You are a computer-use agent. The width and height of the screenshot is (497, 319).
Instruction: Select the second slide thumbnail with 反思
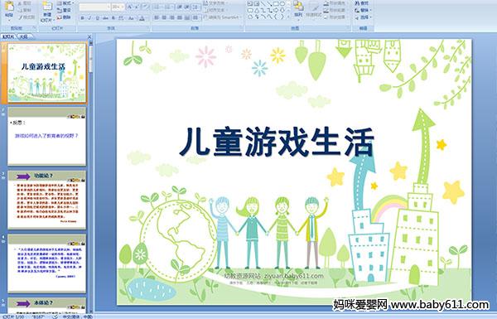[x=46, y=137]
